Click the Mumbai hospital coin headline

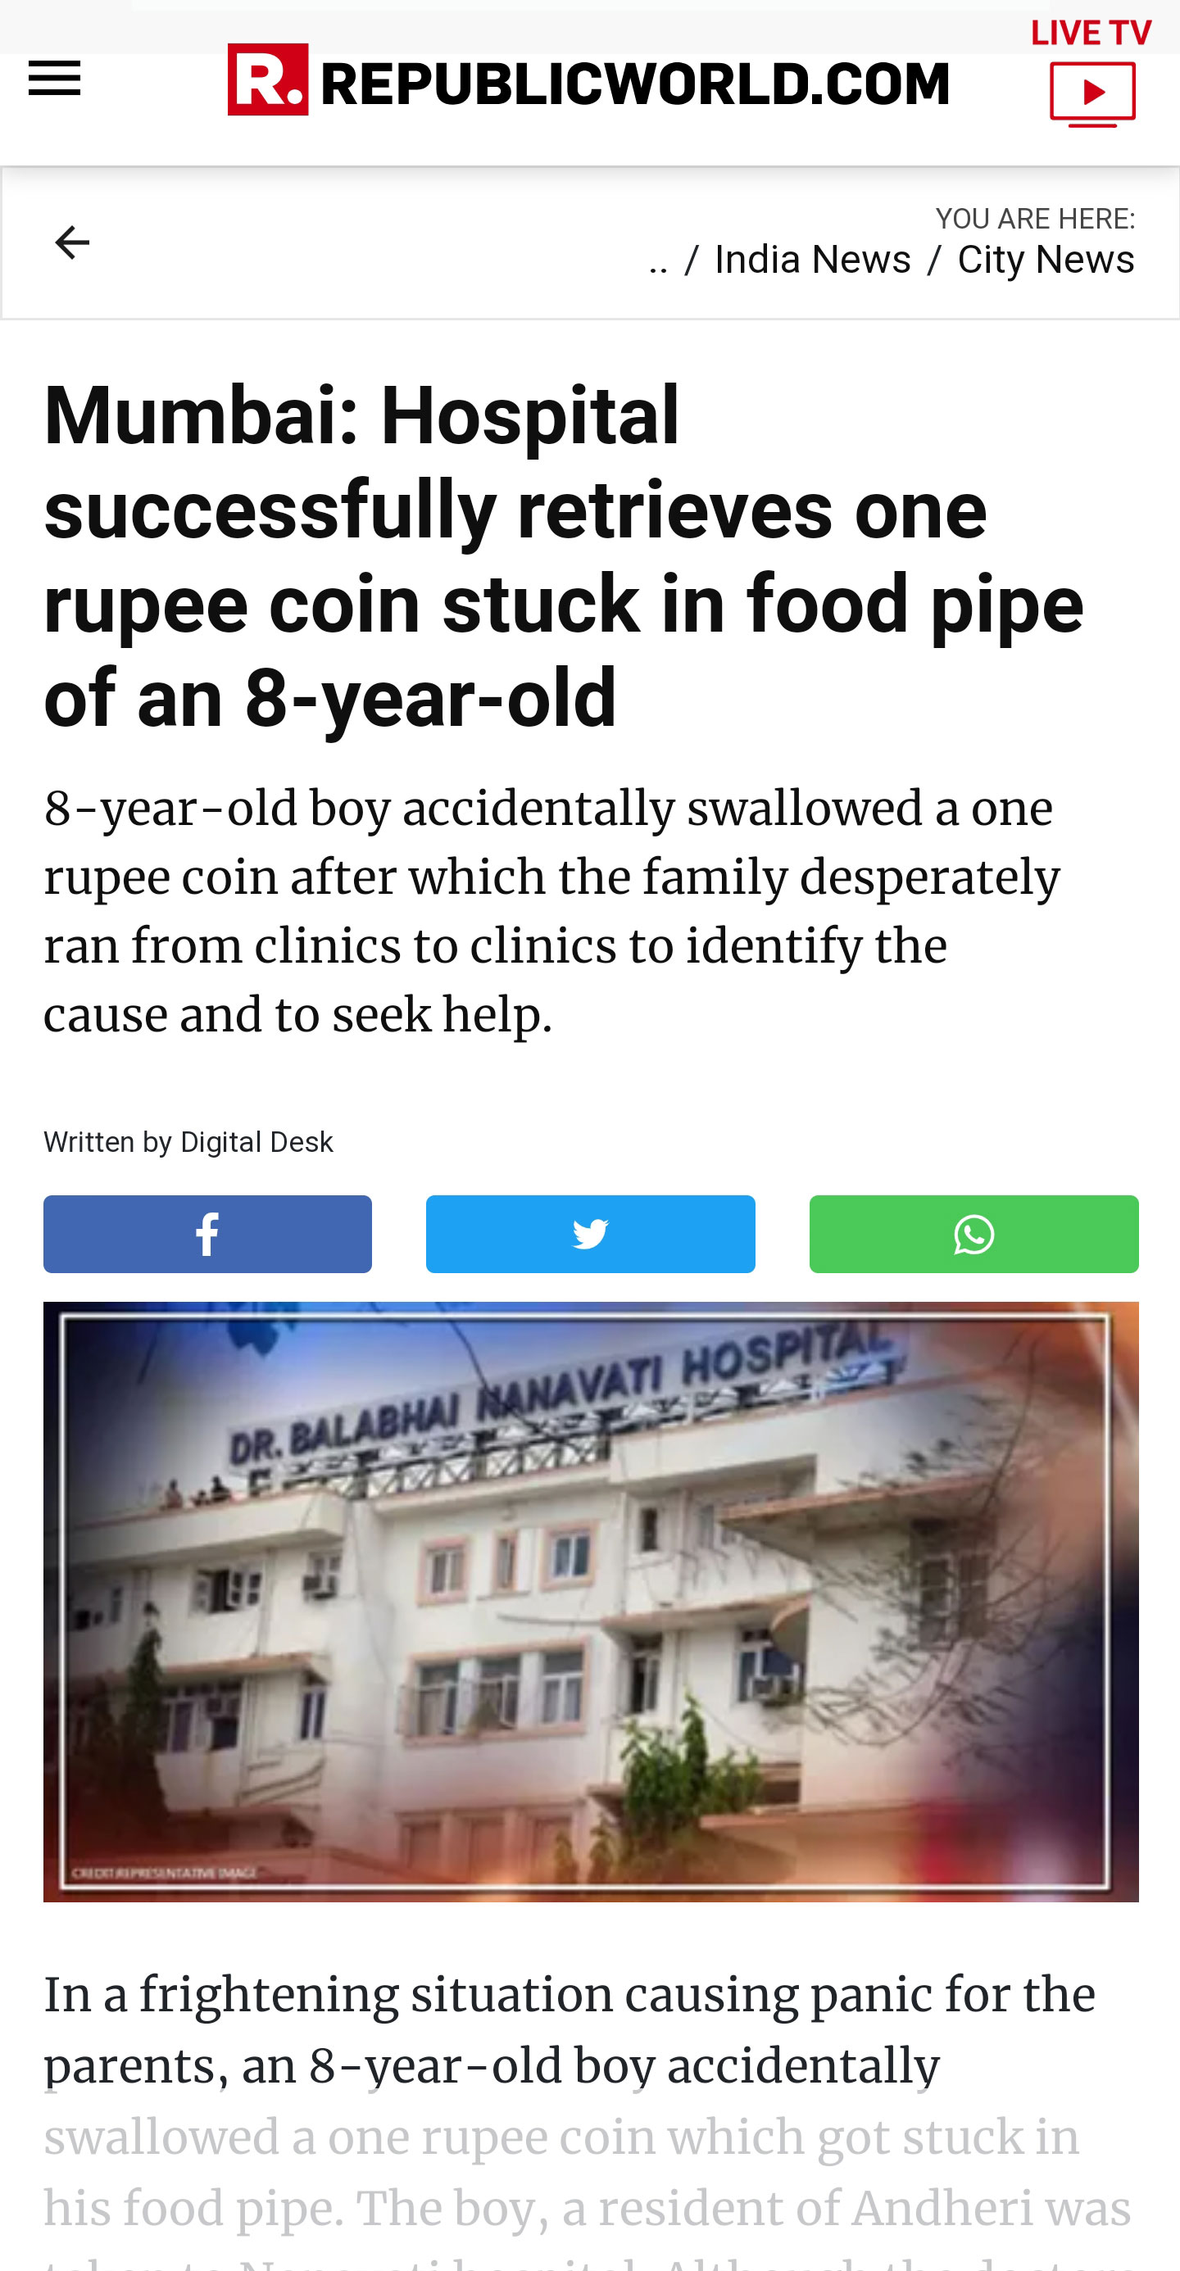[x=565, y=555]
